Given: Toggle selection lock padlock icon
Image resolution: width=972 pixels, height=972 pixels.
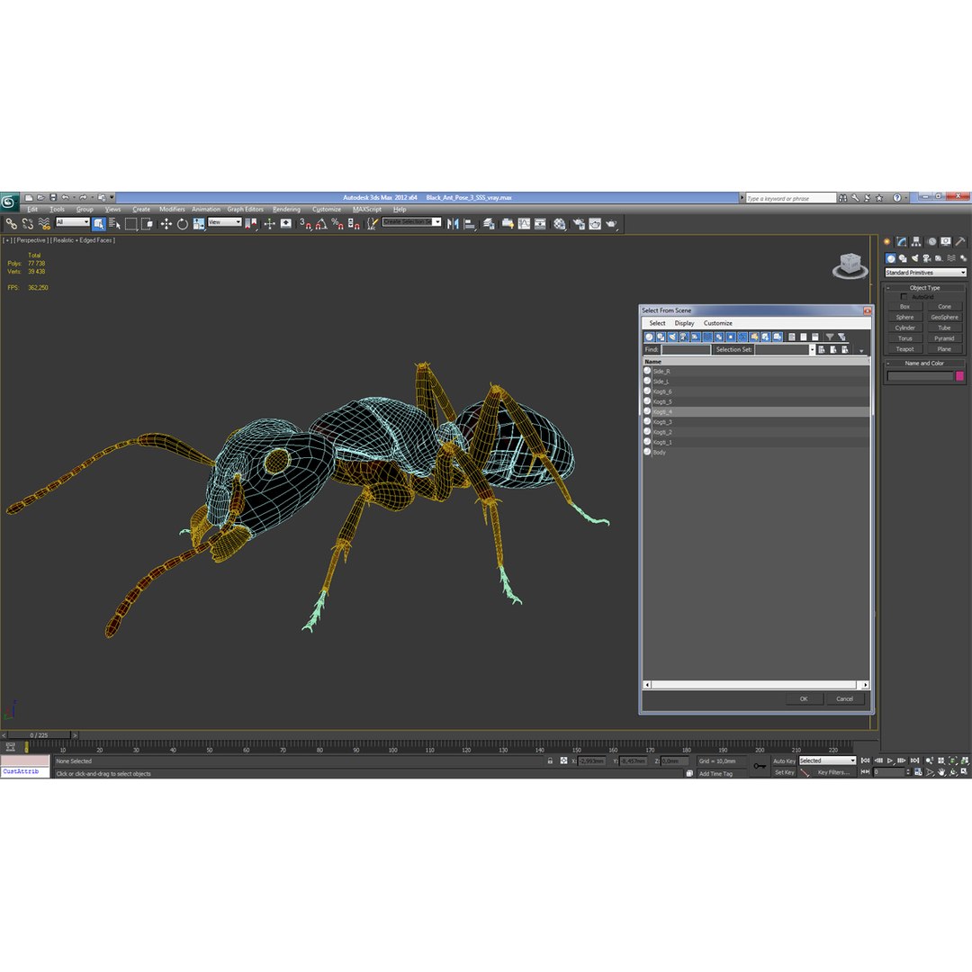Looking at the screenshot, I should click(x=550, y=760).
